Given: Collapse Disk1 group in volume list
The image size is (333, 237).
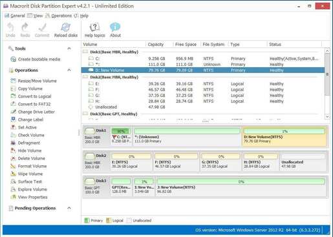Looking at the screenshot, I should click(85, 52).
